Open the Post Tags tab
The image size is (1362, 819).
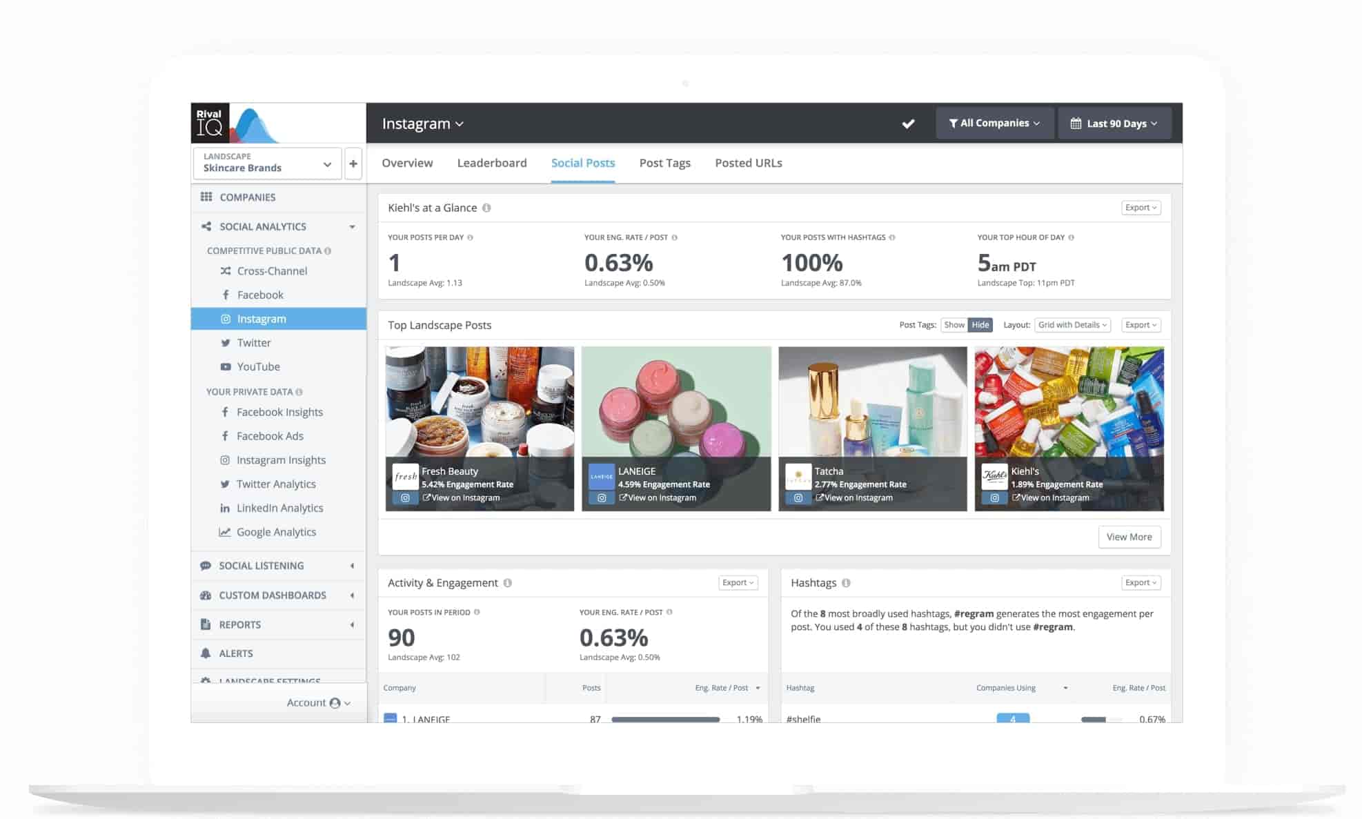tap(664, 163)
